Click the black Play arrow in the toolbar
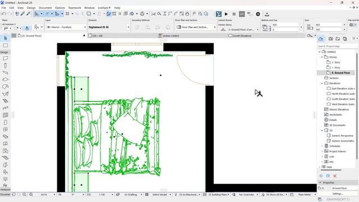Image resolution: width=359 pixels, height=202 pixels. click(x=226, y=14)
